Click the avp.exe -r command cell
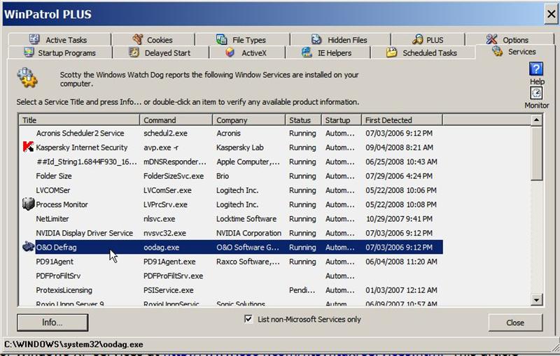The height and width of the screenshot is (356, 560). [x=161, y=148]
